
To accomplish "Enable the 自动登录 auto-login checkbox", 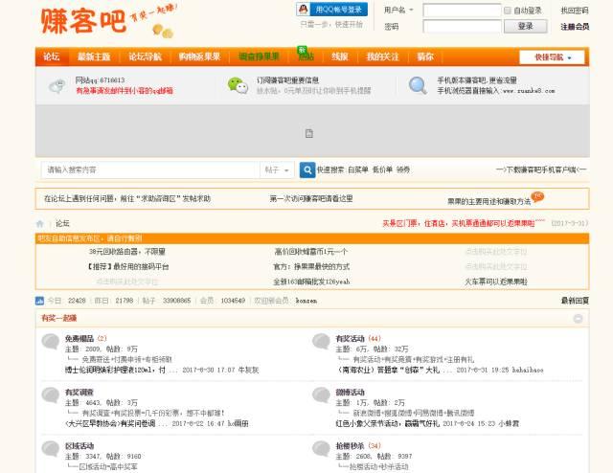I will [508, 11].
